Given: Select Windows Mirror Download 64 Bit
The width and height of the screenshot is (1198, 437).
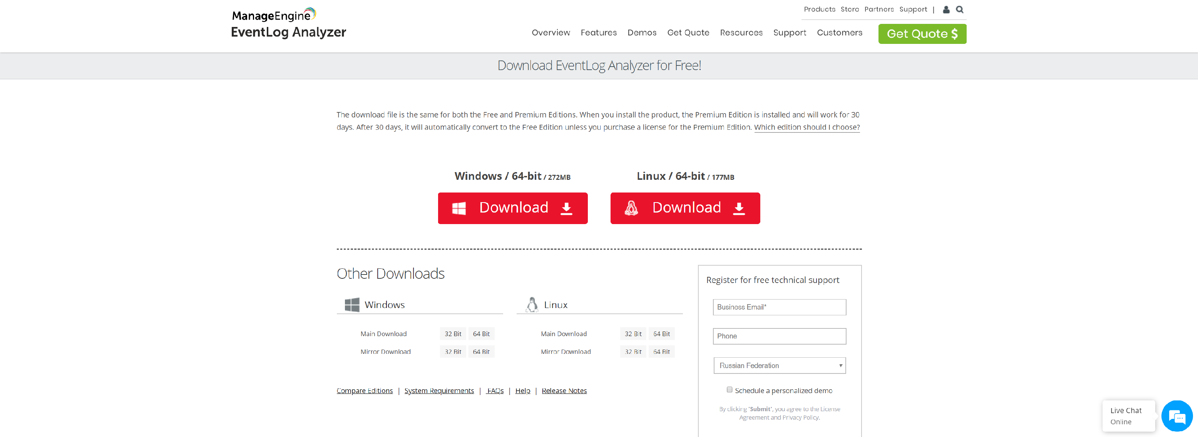Looking at the screenshot, I should coord(481,352).
